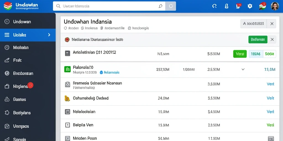Select the highlighted Uojaks sidebar item

point(28,35)
